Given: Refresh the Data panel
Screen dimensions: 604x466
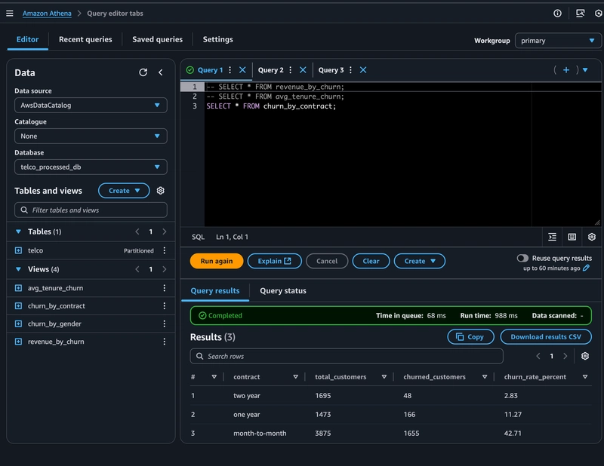Looking at the screenshot, I should click(x=143, y=72).
